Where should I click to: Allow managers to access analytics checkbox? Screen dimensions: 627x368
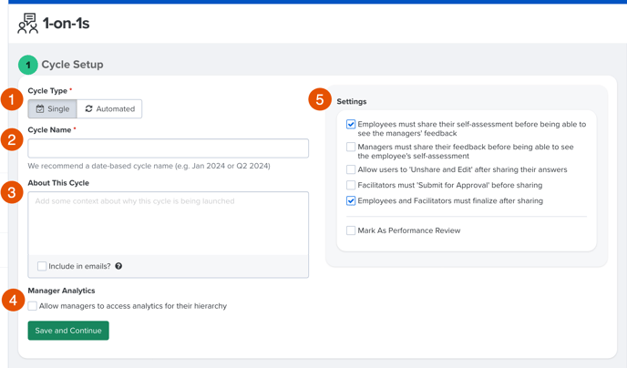(33, 306)
